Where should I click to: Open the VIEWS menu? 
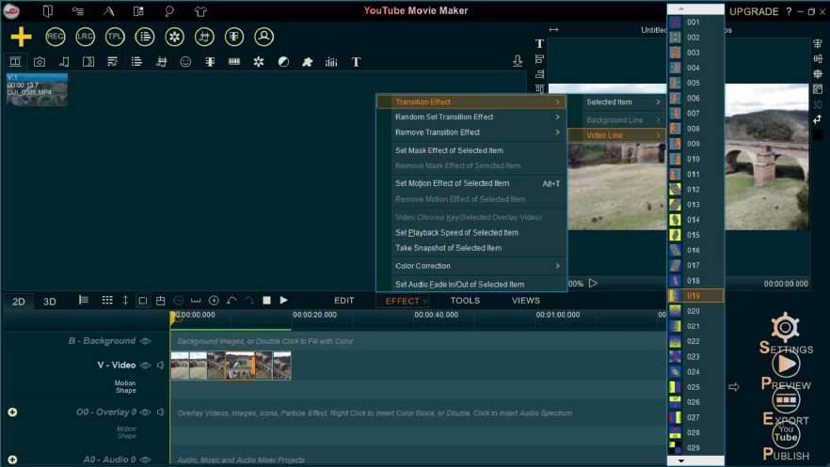click(526, 301)
